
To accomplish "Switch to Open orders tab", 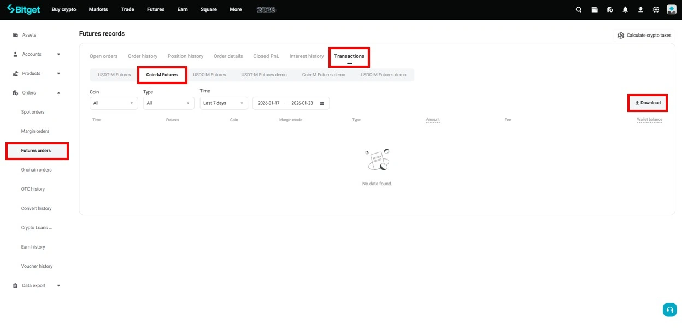I will [x=104, y=56].
